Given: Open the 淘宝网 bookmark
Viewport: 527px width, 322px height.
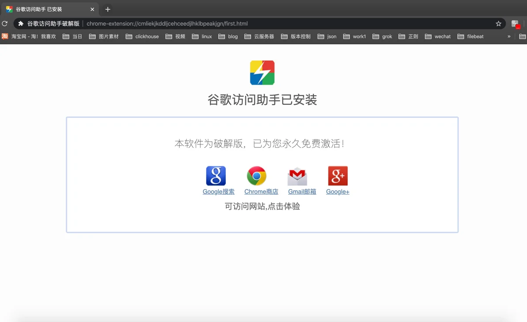Looking at the screenshot, I should click(29, 36).
